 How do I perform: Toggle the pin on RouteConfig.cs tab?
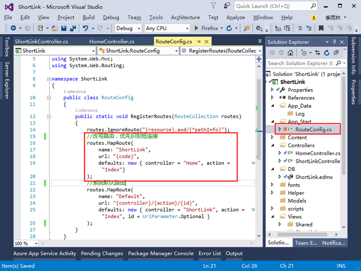pyautogui.click(x=199, y=41)
